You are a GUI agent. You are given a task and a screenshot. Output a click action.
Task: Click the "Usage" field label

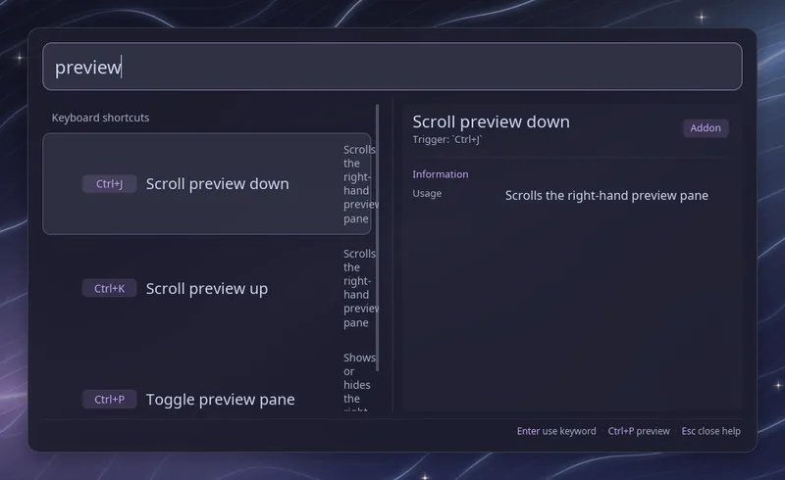427,194
